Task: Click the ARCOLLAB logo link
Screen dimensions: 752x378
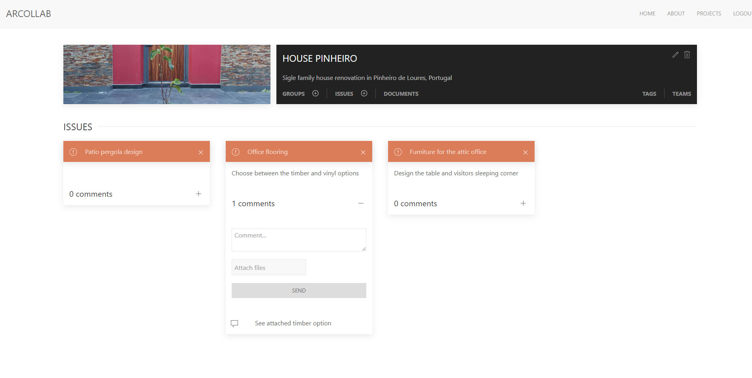Action: point(29,14)
